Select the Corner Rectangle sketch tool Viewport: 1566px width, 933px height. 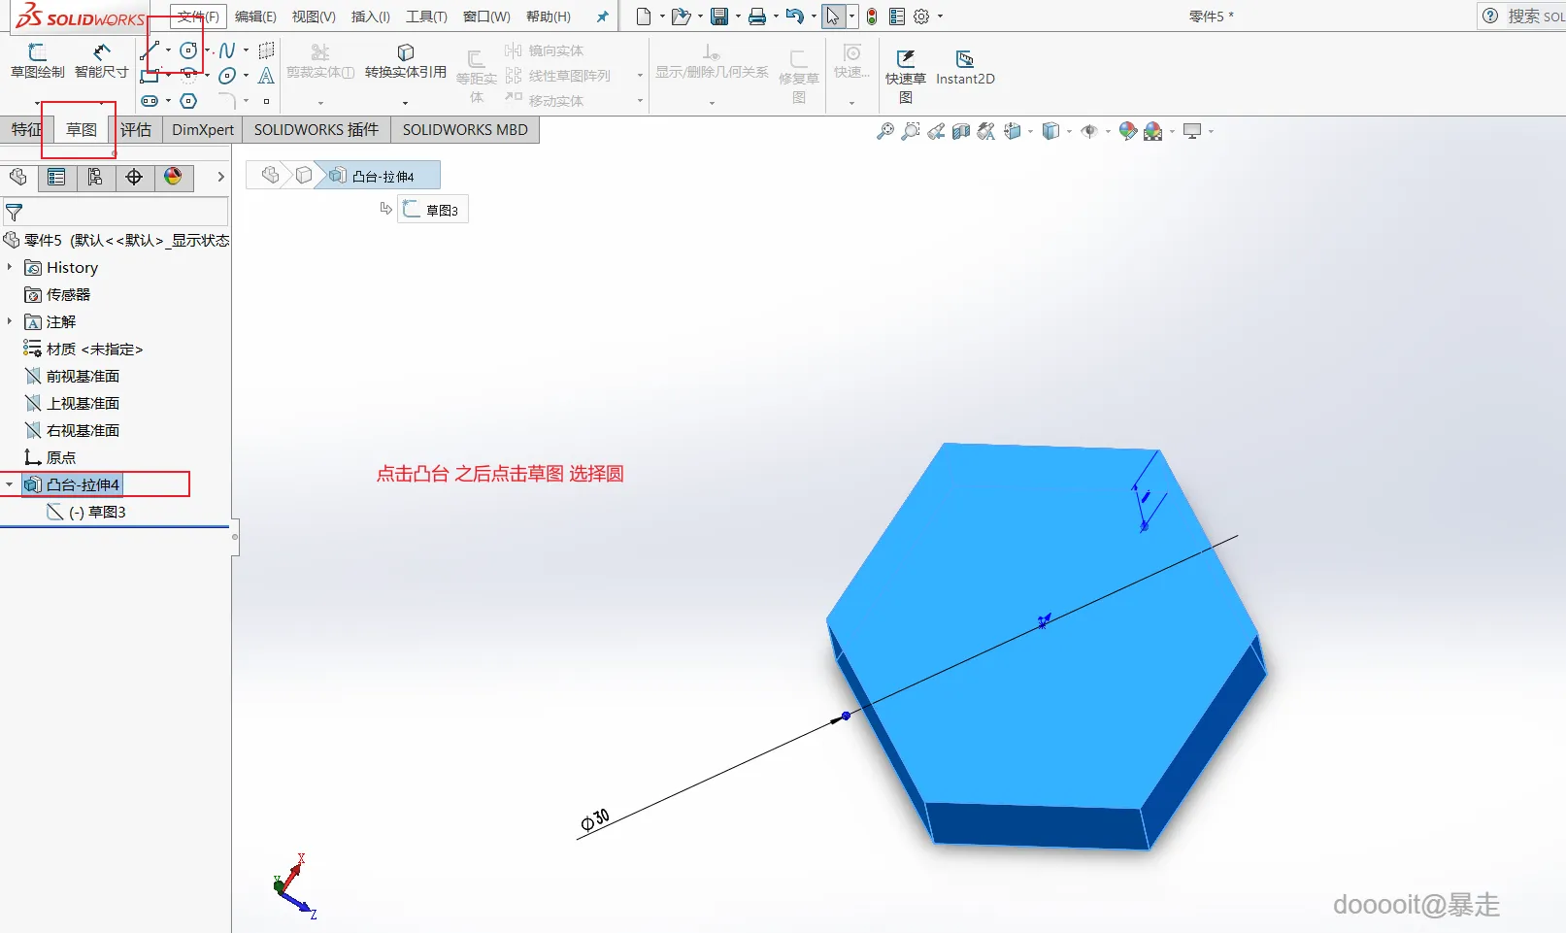(x=150, y=76)
